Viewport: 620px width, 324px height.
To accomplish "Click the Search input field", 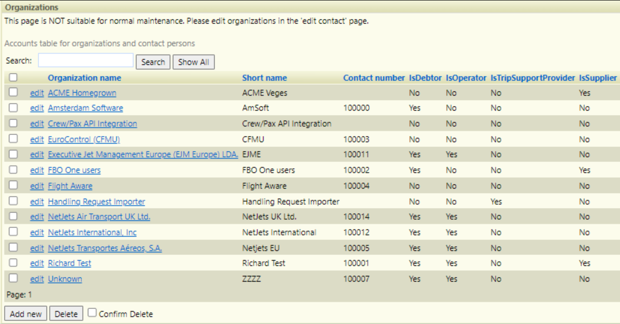I will [x=86, y=60].
